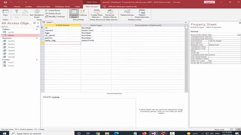Viewport: 241px width, 135px height.
Task: Open the Help tab
Action: coord(77,7)
